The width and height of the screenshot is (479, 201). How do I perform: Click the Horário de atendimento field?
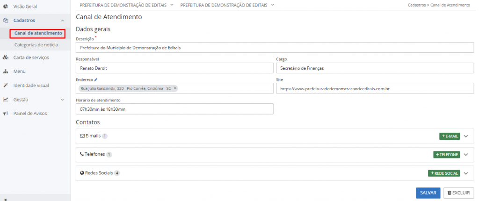click(174, 109)
